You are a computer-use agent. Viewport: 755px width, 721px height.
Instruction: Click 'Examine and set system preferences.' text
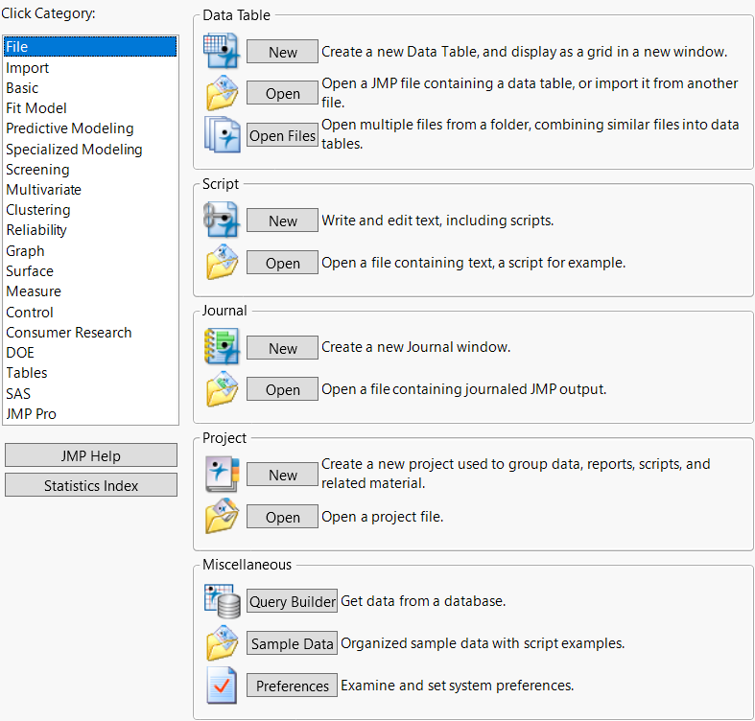coord(458,685)
